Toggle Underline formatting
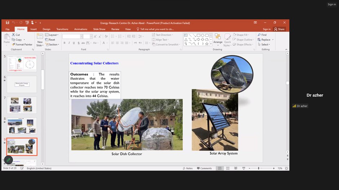This screenshot has height=190, width=339. (x=74, y=43)
